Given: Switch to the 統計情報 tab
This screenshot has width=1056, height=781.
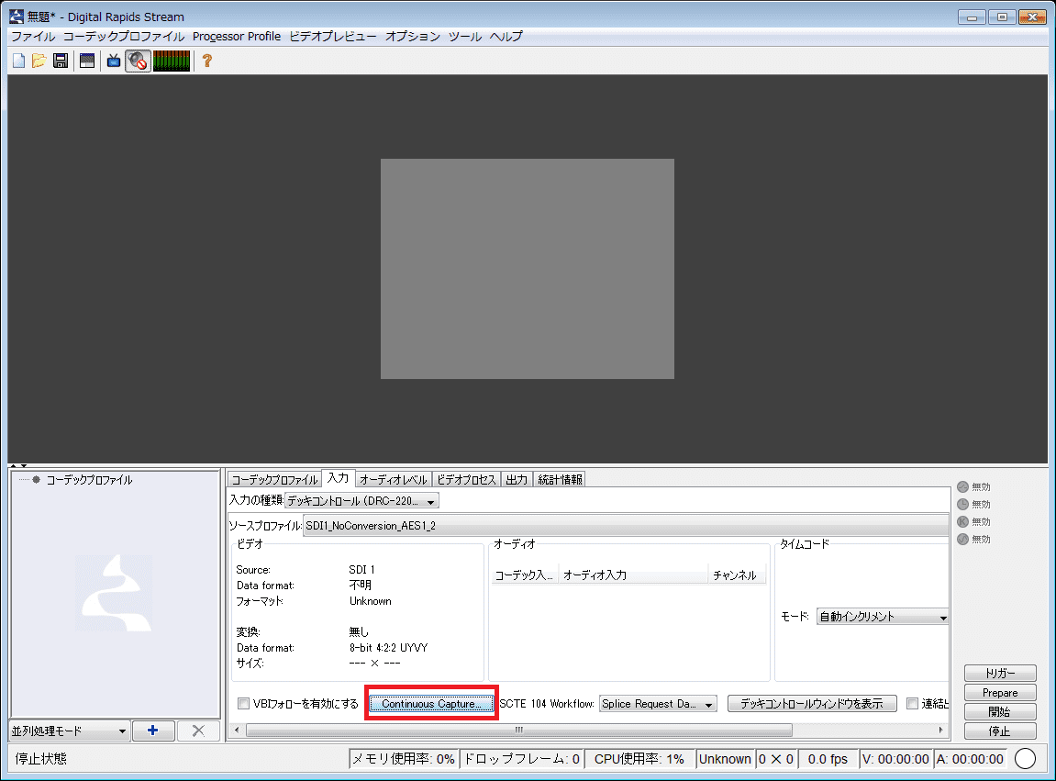Looking at the screenshot, I should pyautogui.click(x=560, y=479).
